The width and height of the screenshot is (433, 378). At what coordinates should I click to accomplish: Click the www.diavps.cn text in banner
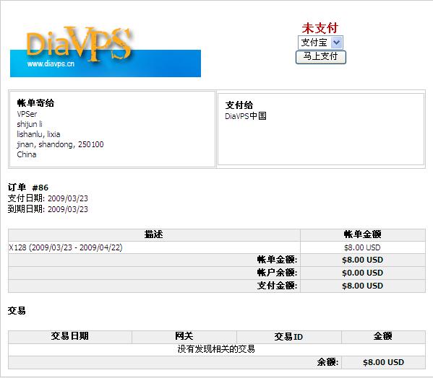[51, 64]
